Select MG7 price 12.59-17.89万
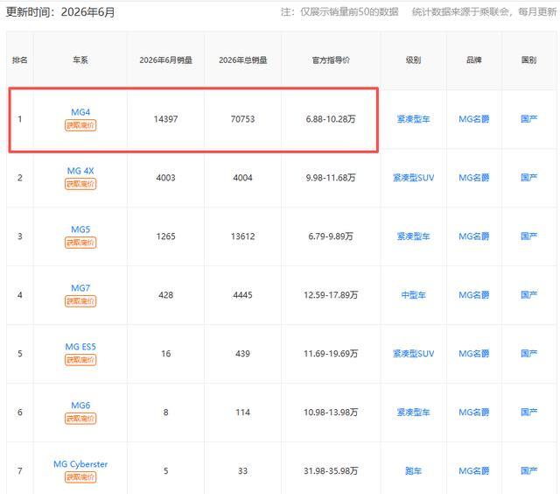Viewport: 560px width, 494px height. click(x=331, y=295)
